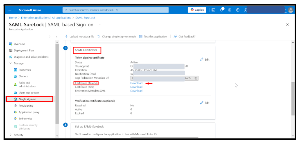The image size is (298, 142).
Task: Click the Notification Email label
Action: point(85,74)
